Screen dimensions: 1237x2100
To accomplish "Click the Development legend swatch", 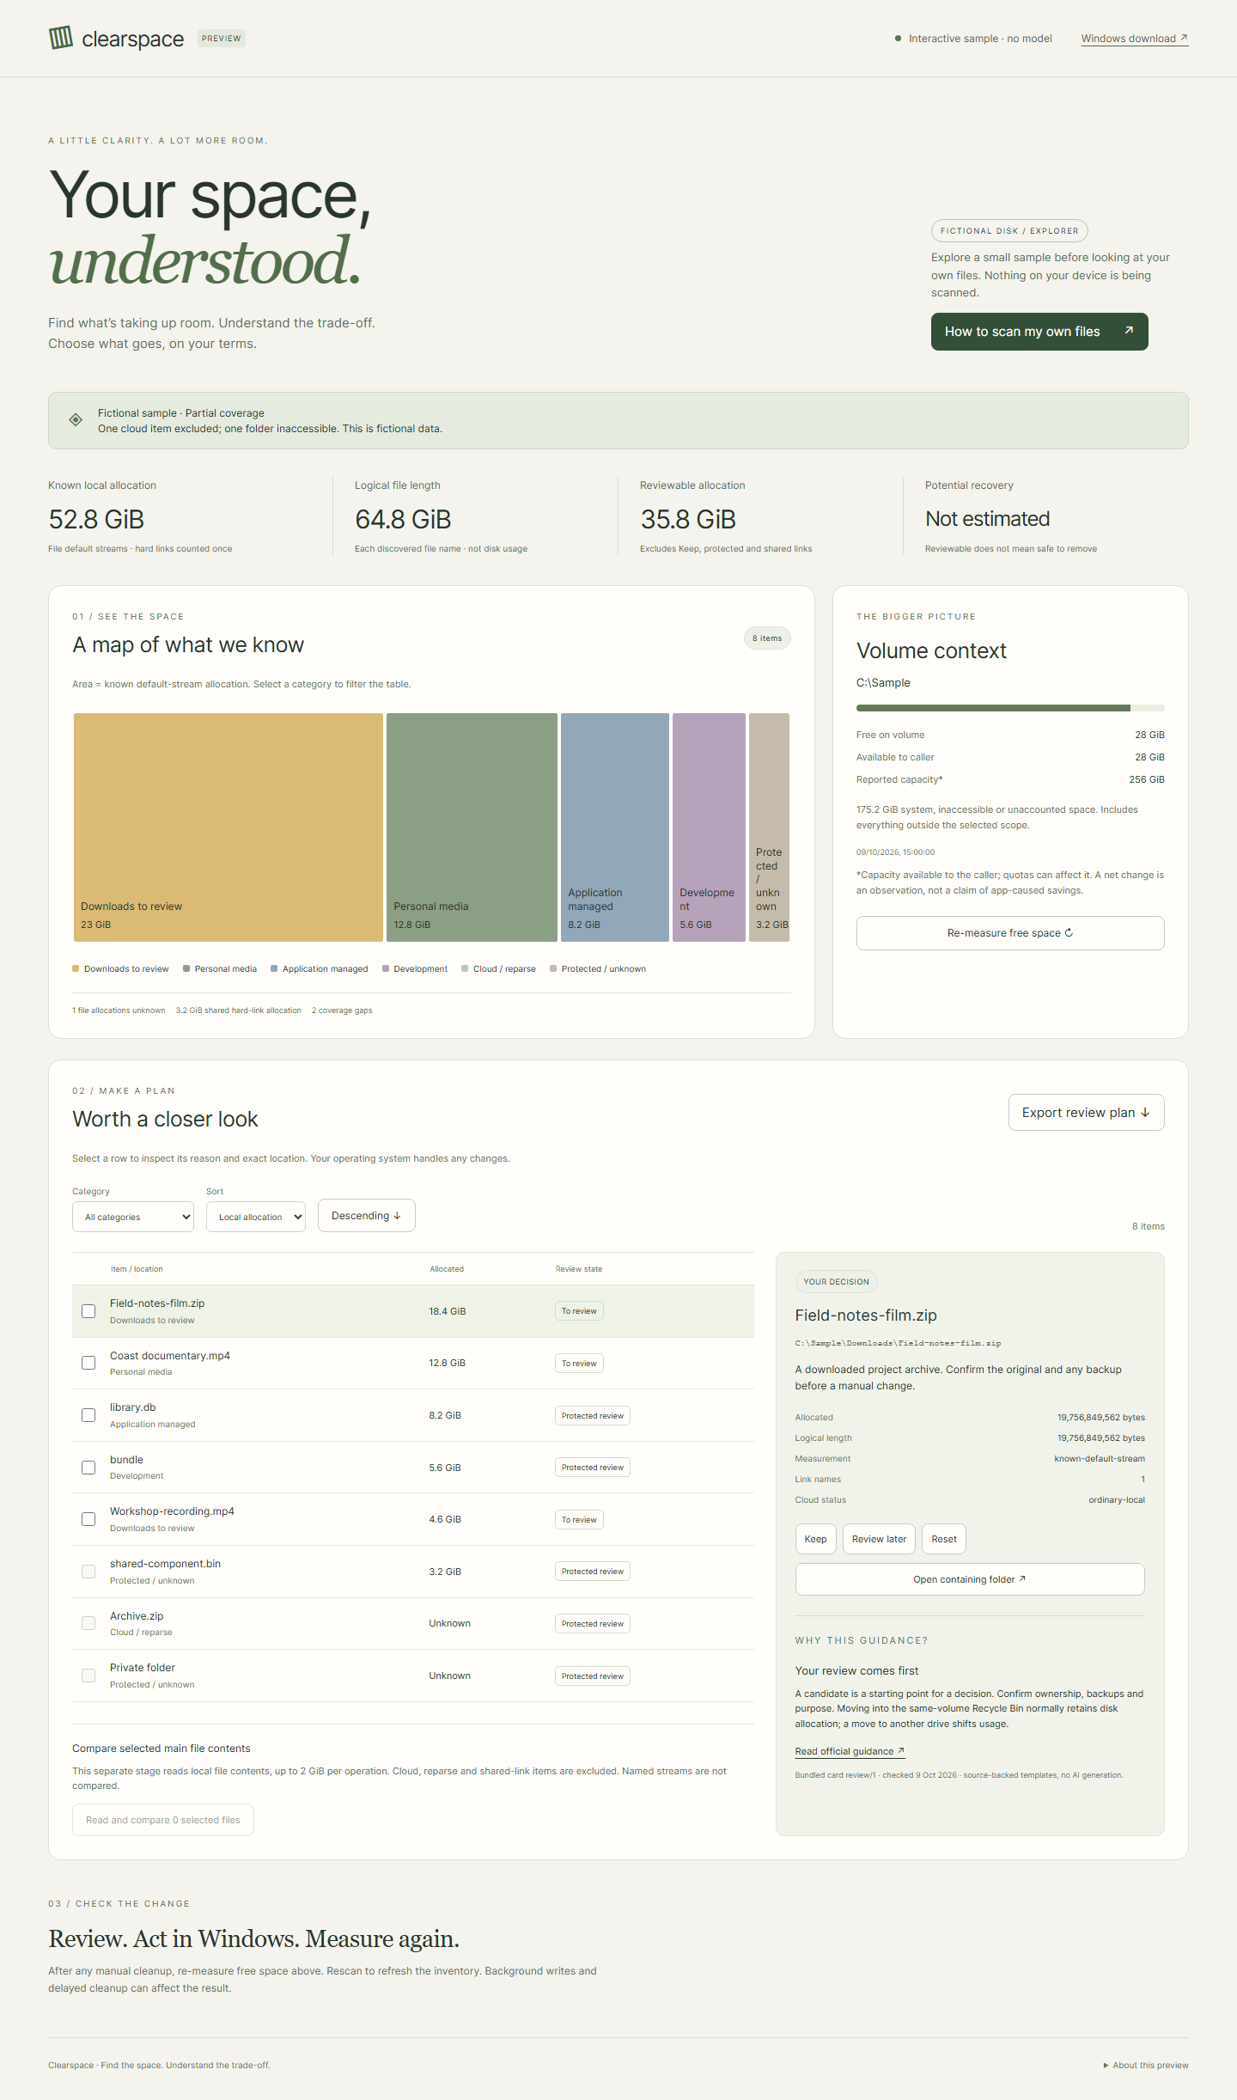I will (386, 968).
